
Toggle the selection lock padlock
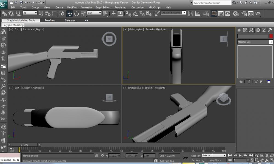coord(96,156)
